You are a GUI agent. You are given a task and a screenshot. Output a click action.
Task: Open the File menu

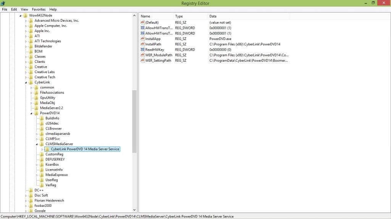pos(5,10)
